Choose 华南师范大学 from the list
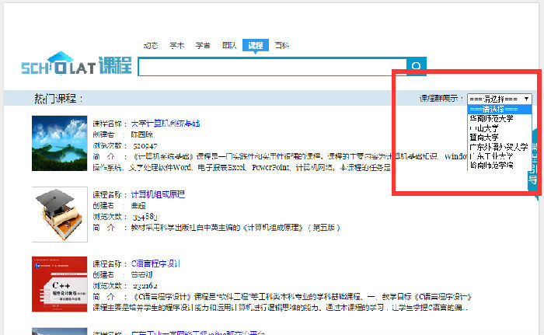The width and height of the screenshot is (544, 335). pyautogui.click(x=499, y=119)
